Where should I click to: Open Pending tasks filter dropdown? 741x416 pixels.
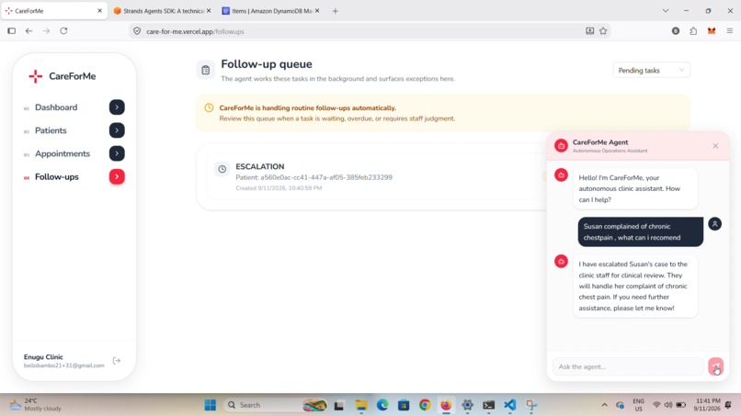pyautogui.click(x=651, y=71)
